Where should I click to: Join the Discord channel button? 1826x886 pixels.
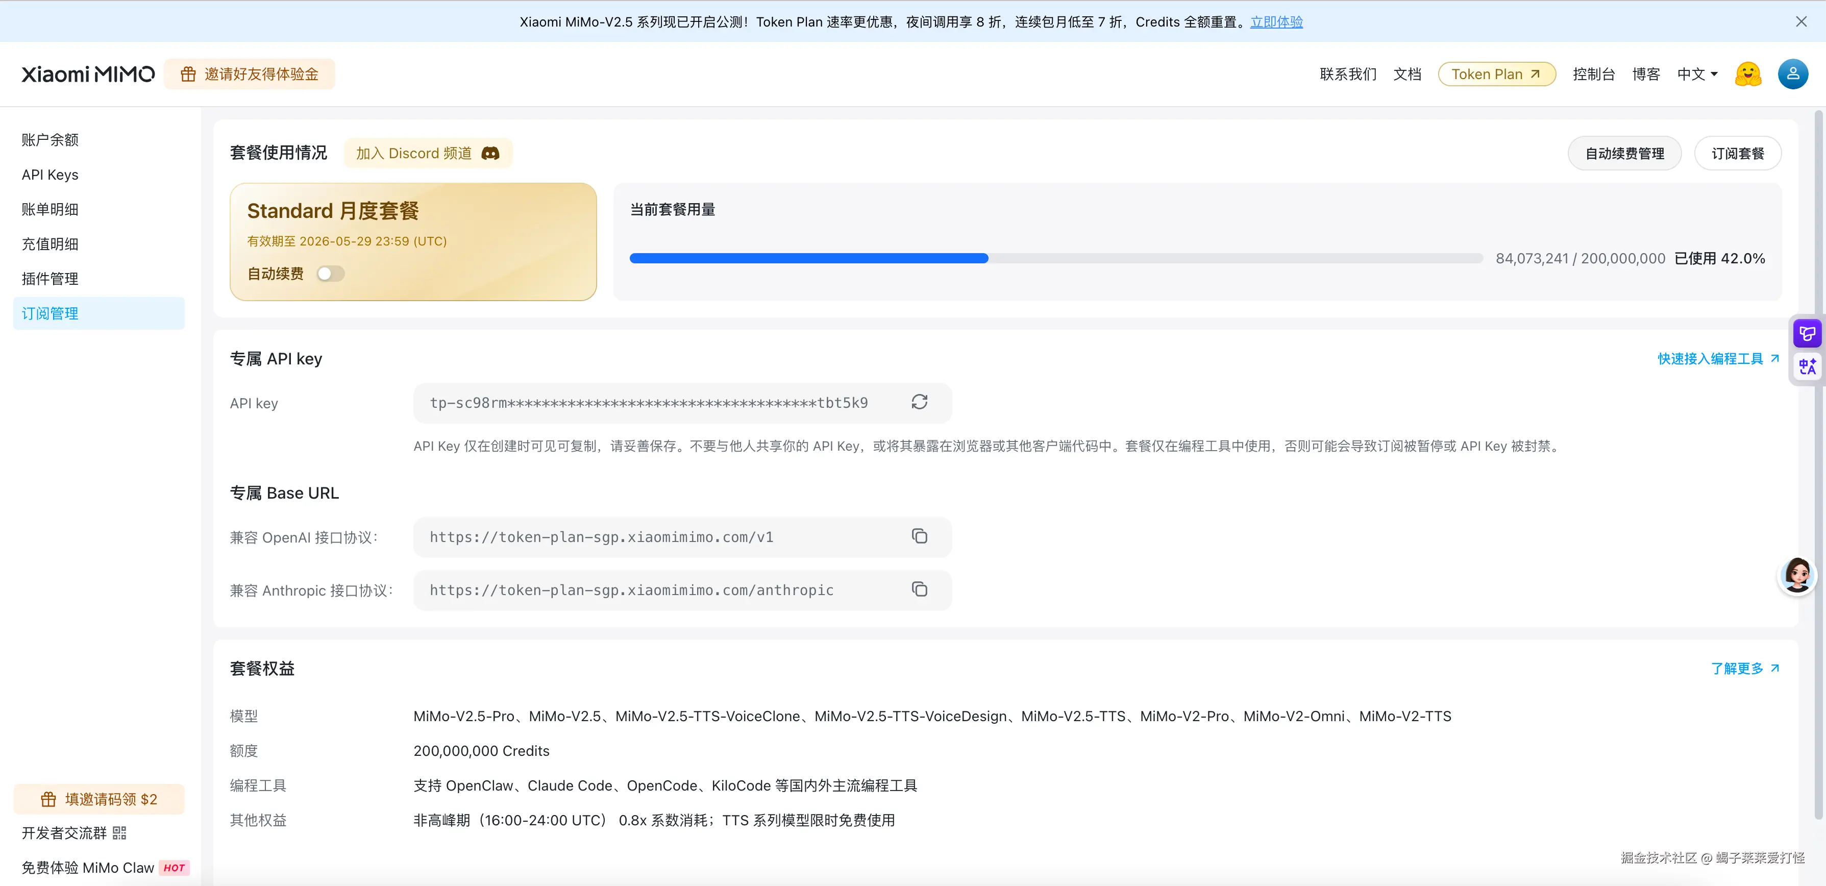click(x=428, y=153)
